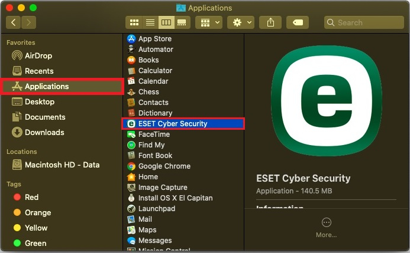The image size is (410, 253).
Task: Click the 'Calculator' name text
Action: pyautogui.click(x=156, y=71)
